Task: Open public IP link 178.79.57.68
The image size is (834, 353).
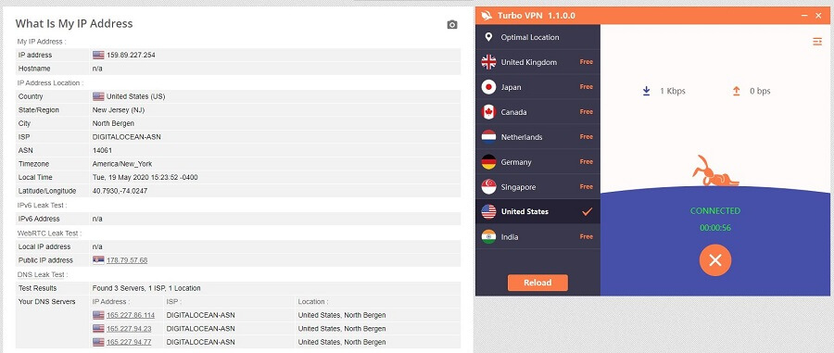Action: (127, 260)
